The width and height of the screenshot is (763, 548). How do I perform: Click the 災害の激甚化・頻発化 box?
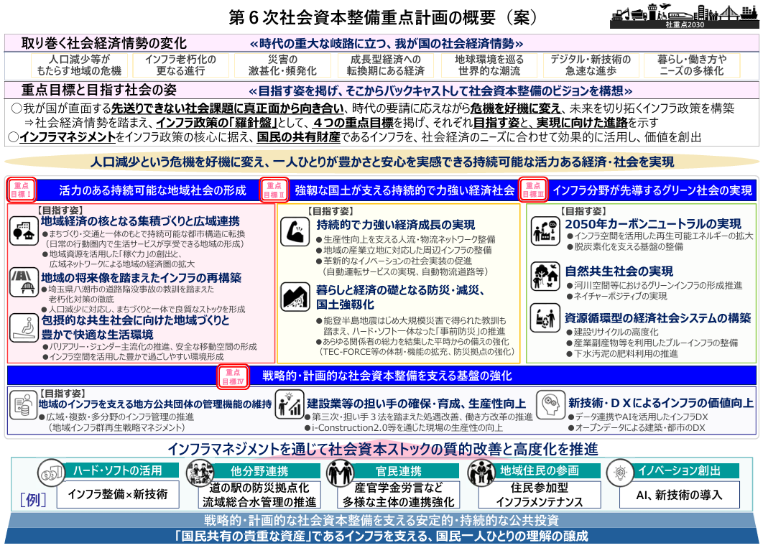point(283,65)
